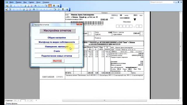Click the horizontal scrollbar thumb
The width and height of the screenshot is (187, 105).
point(105,100)
